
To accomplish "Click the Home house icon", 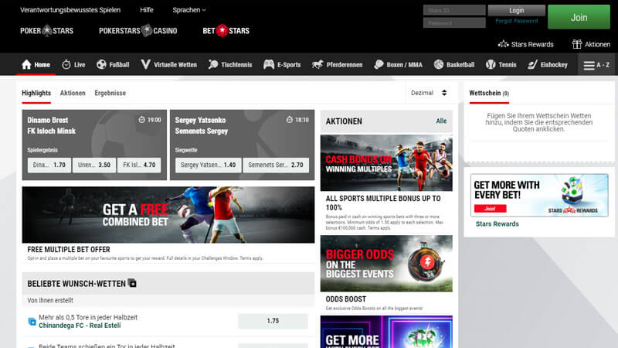I will 26,65.
